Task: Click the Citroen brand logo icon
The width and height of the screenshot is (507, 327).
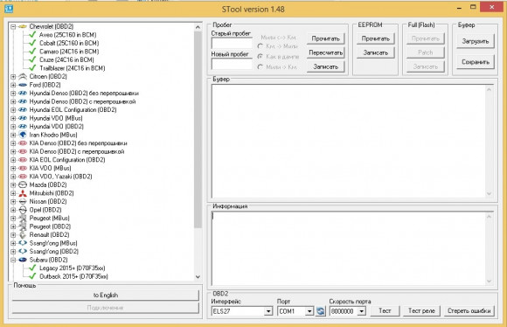Action: (23, 77)
